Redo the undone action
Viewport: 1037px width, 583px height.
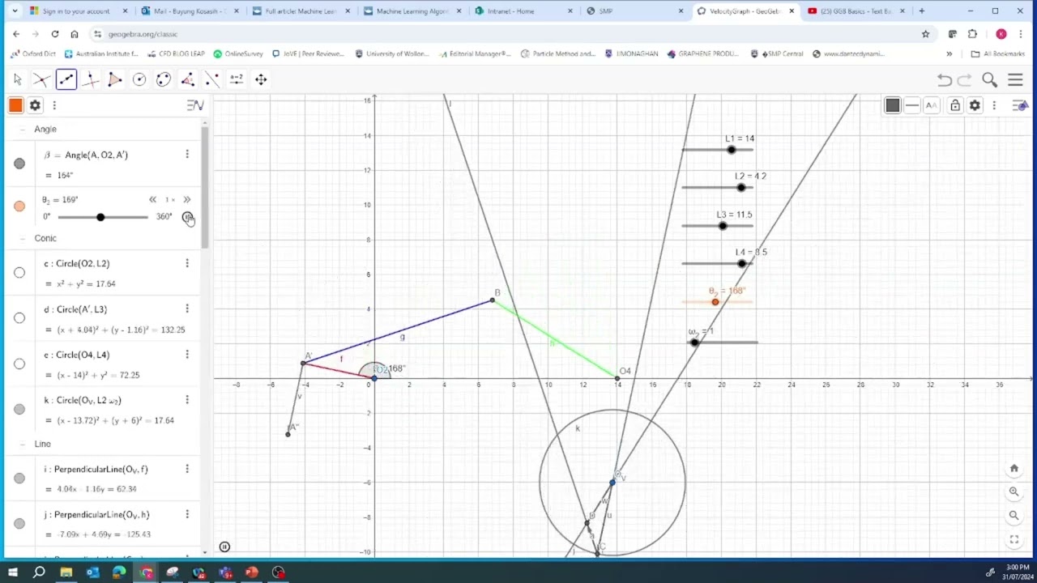(964, 79)
